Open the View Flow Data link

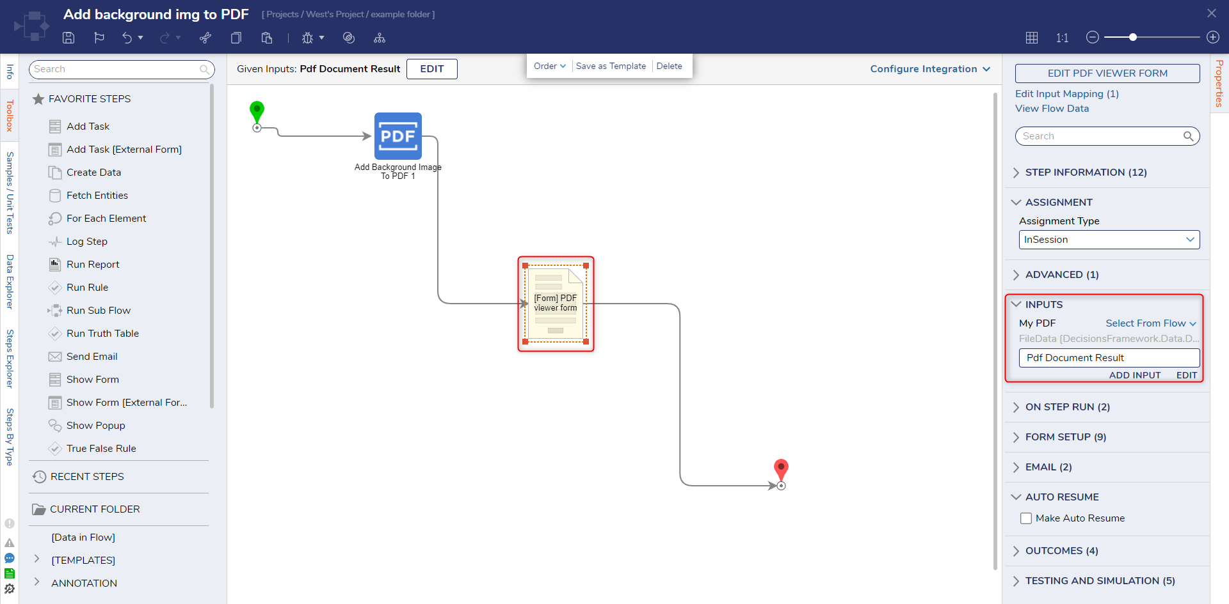coord(1052,109)
